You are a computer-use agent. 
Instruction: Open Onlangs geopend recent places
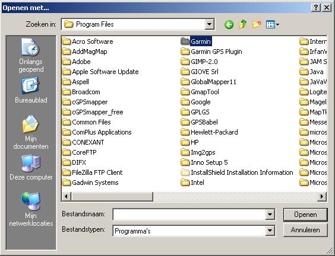pos(31,56)
